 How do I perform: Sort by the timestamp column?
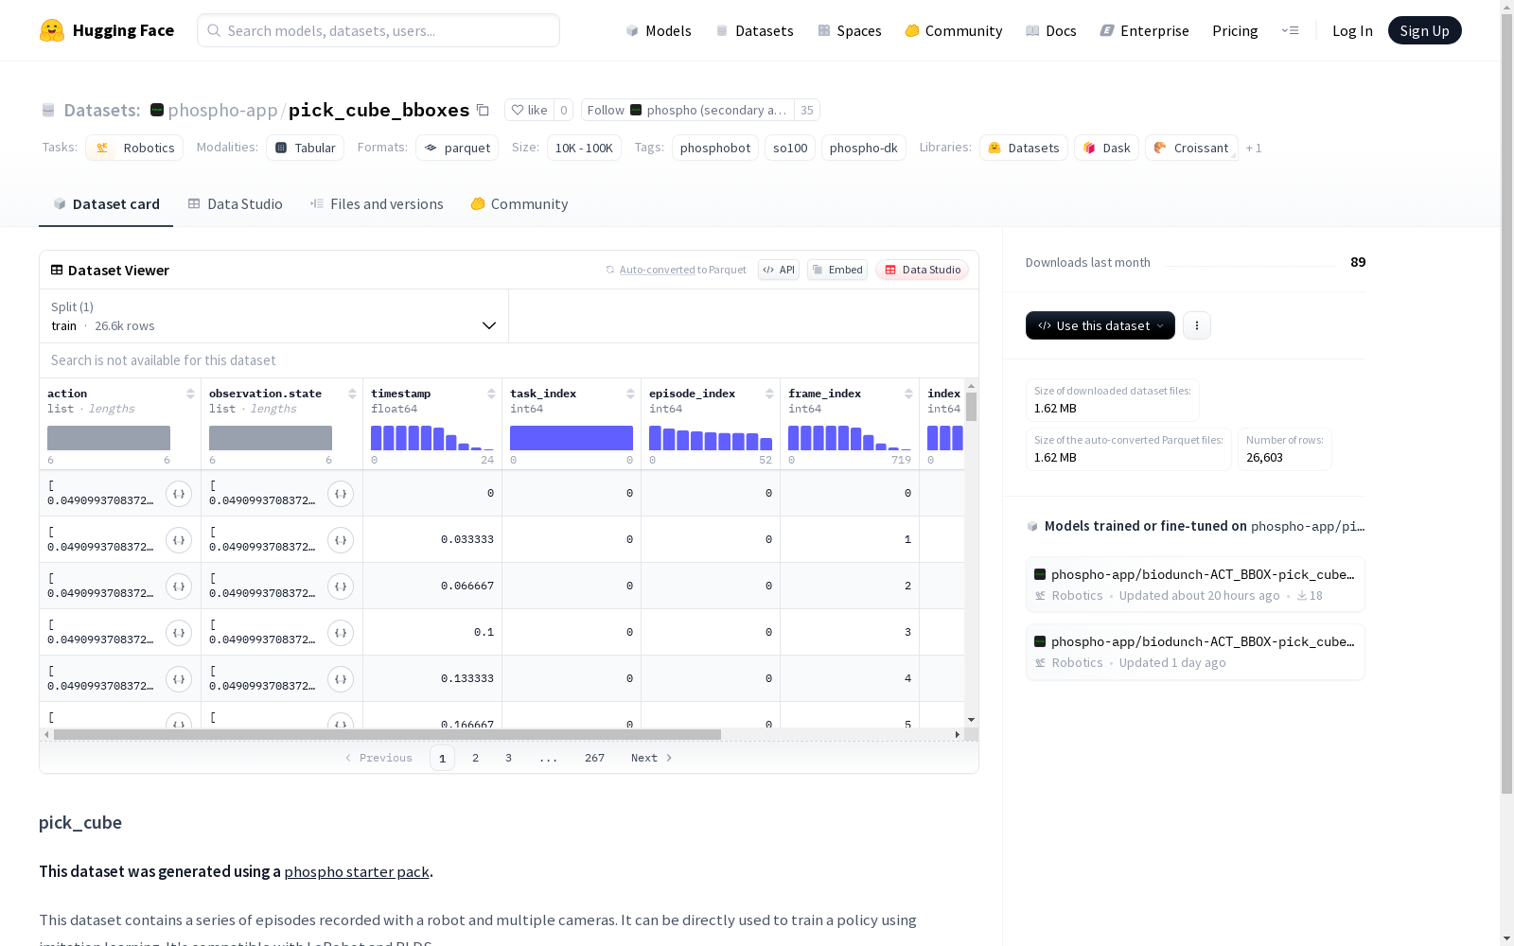click(x=491, y=394)
